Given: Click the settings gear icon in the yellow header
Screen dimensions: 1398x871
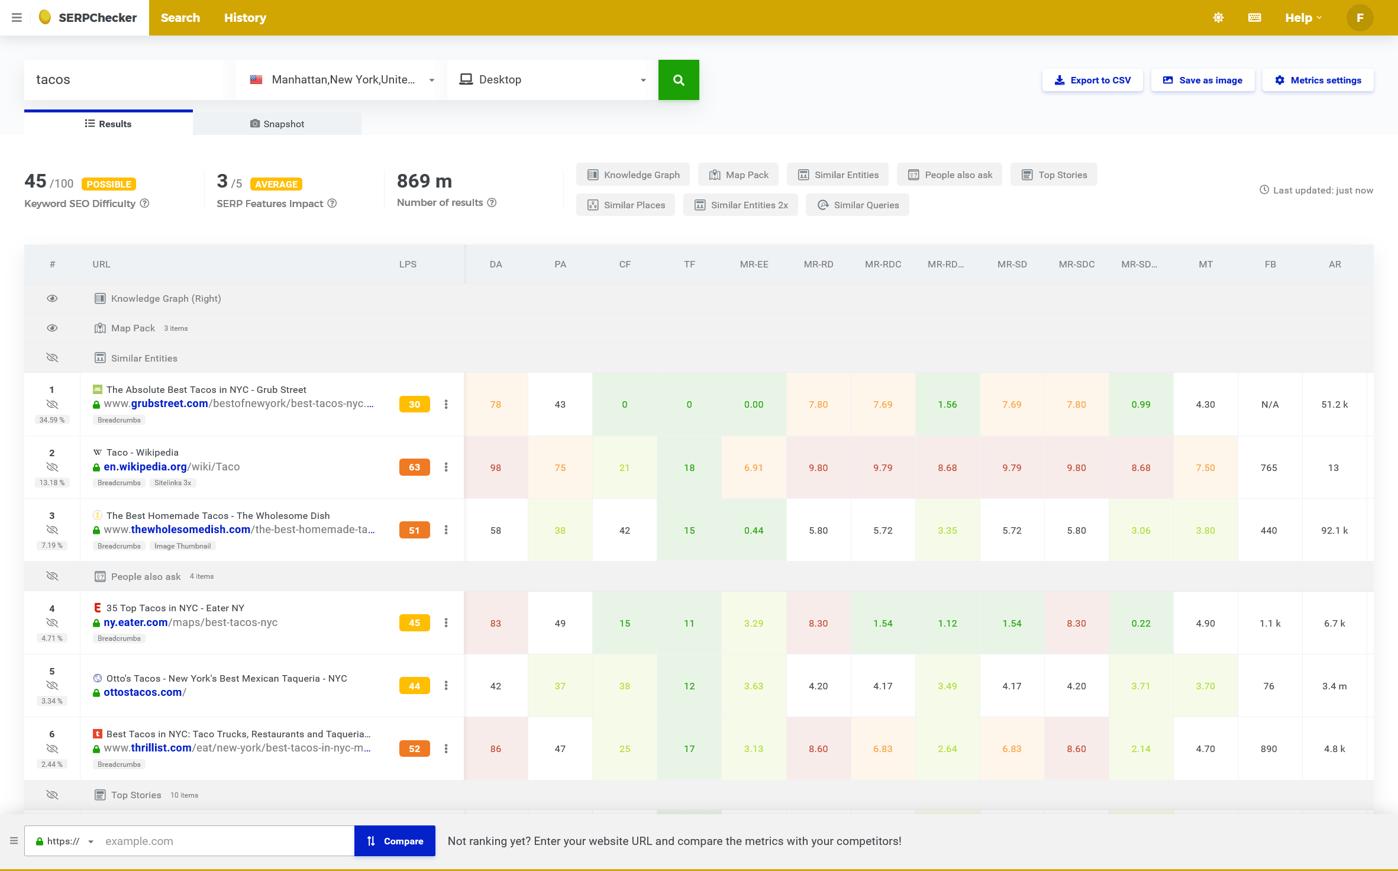Looking at the screenshot, I should [x=1218, y=17].
